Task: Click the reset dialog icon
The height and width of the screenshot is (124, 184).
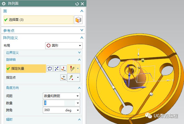Action: click(x=77, y=4)
